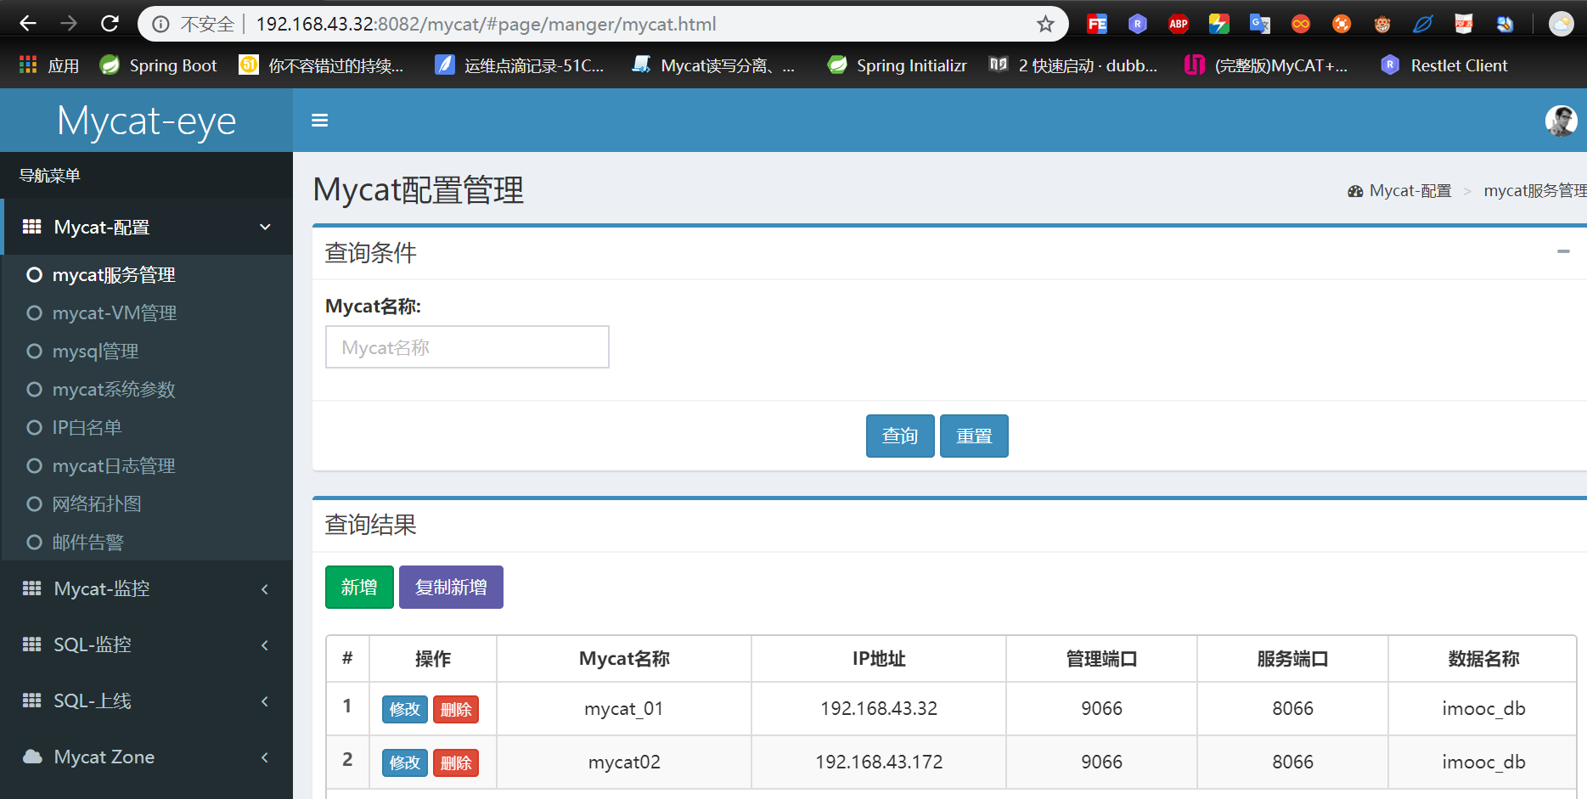Click the PDF extension icon
The width and height of the screenshot is (1587, 799).
pos(1463,24)
